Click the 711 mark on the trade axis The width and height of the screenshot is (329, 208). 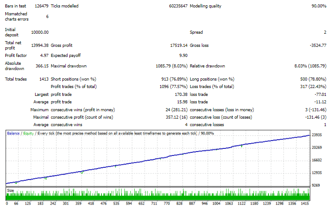154,204
